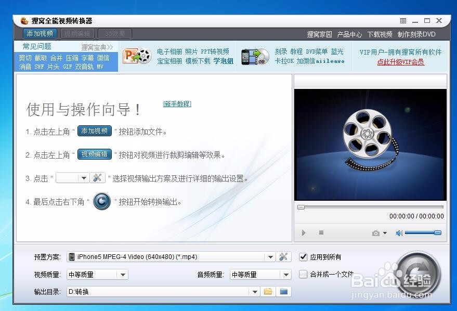Play the preview video

click(x=304, y=232)
